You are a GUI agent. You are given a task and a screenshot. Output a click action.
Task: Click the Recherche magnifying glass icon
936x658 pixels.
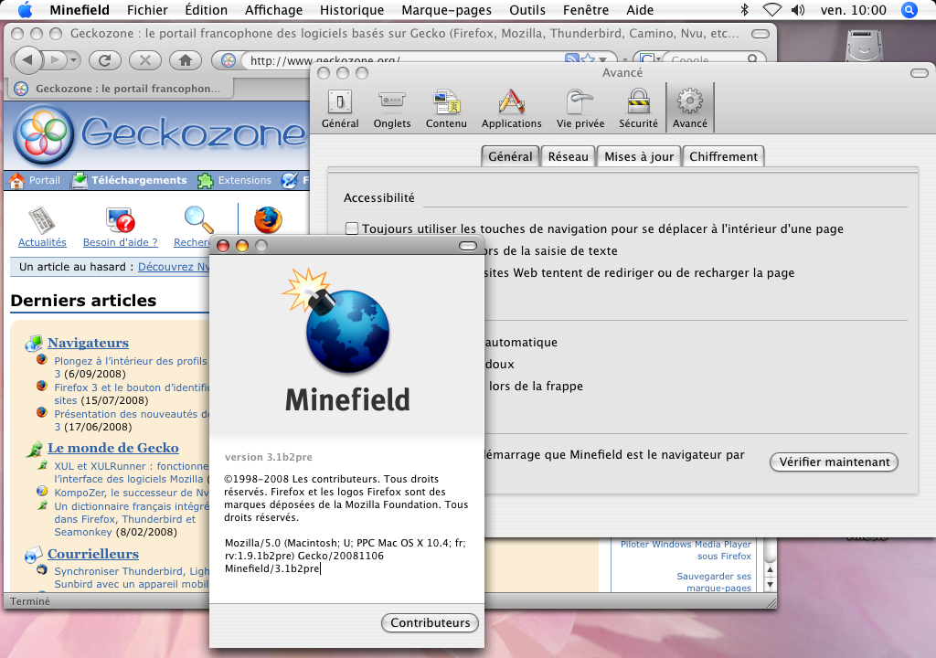(x=198, y=219)
